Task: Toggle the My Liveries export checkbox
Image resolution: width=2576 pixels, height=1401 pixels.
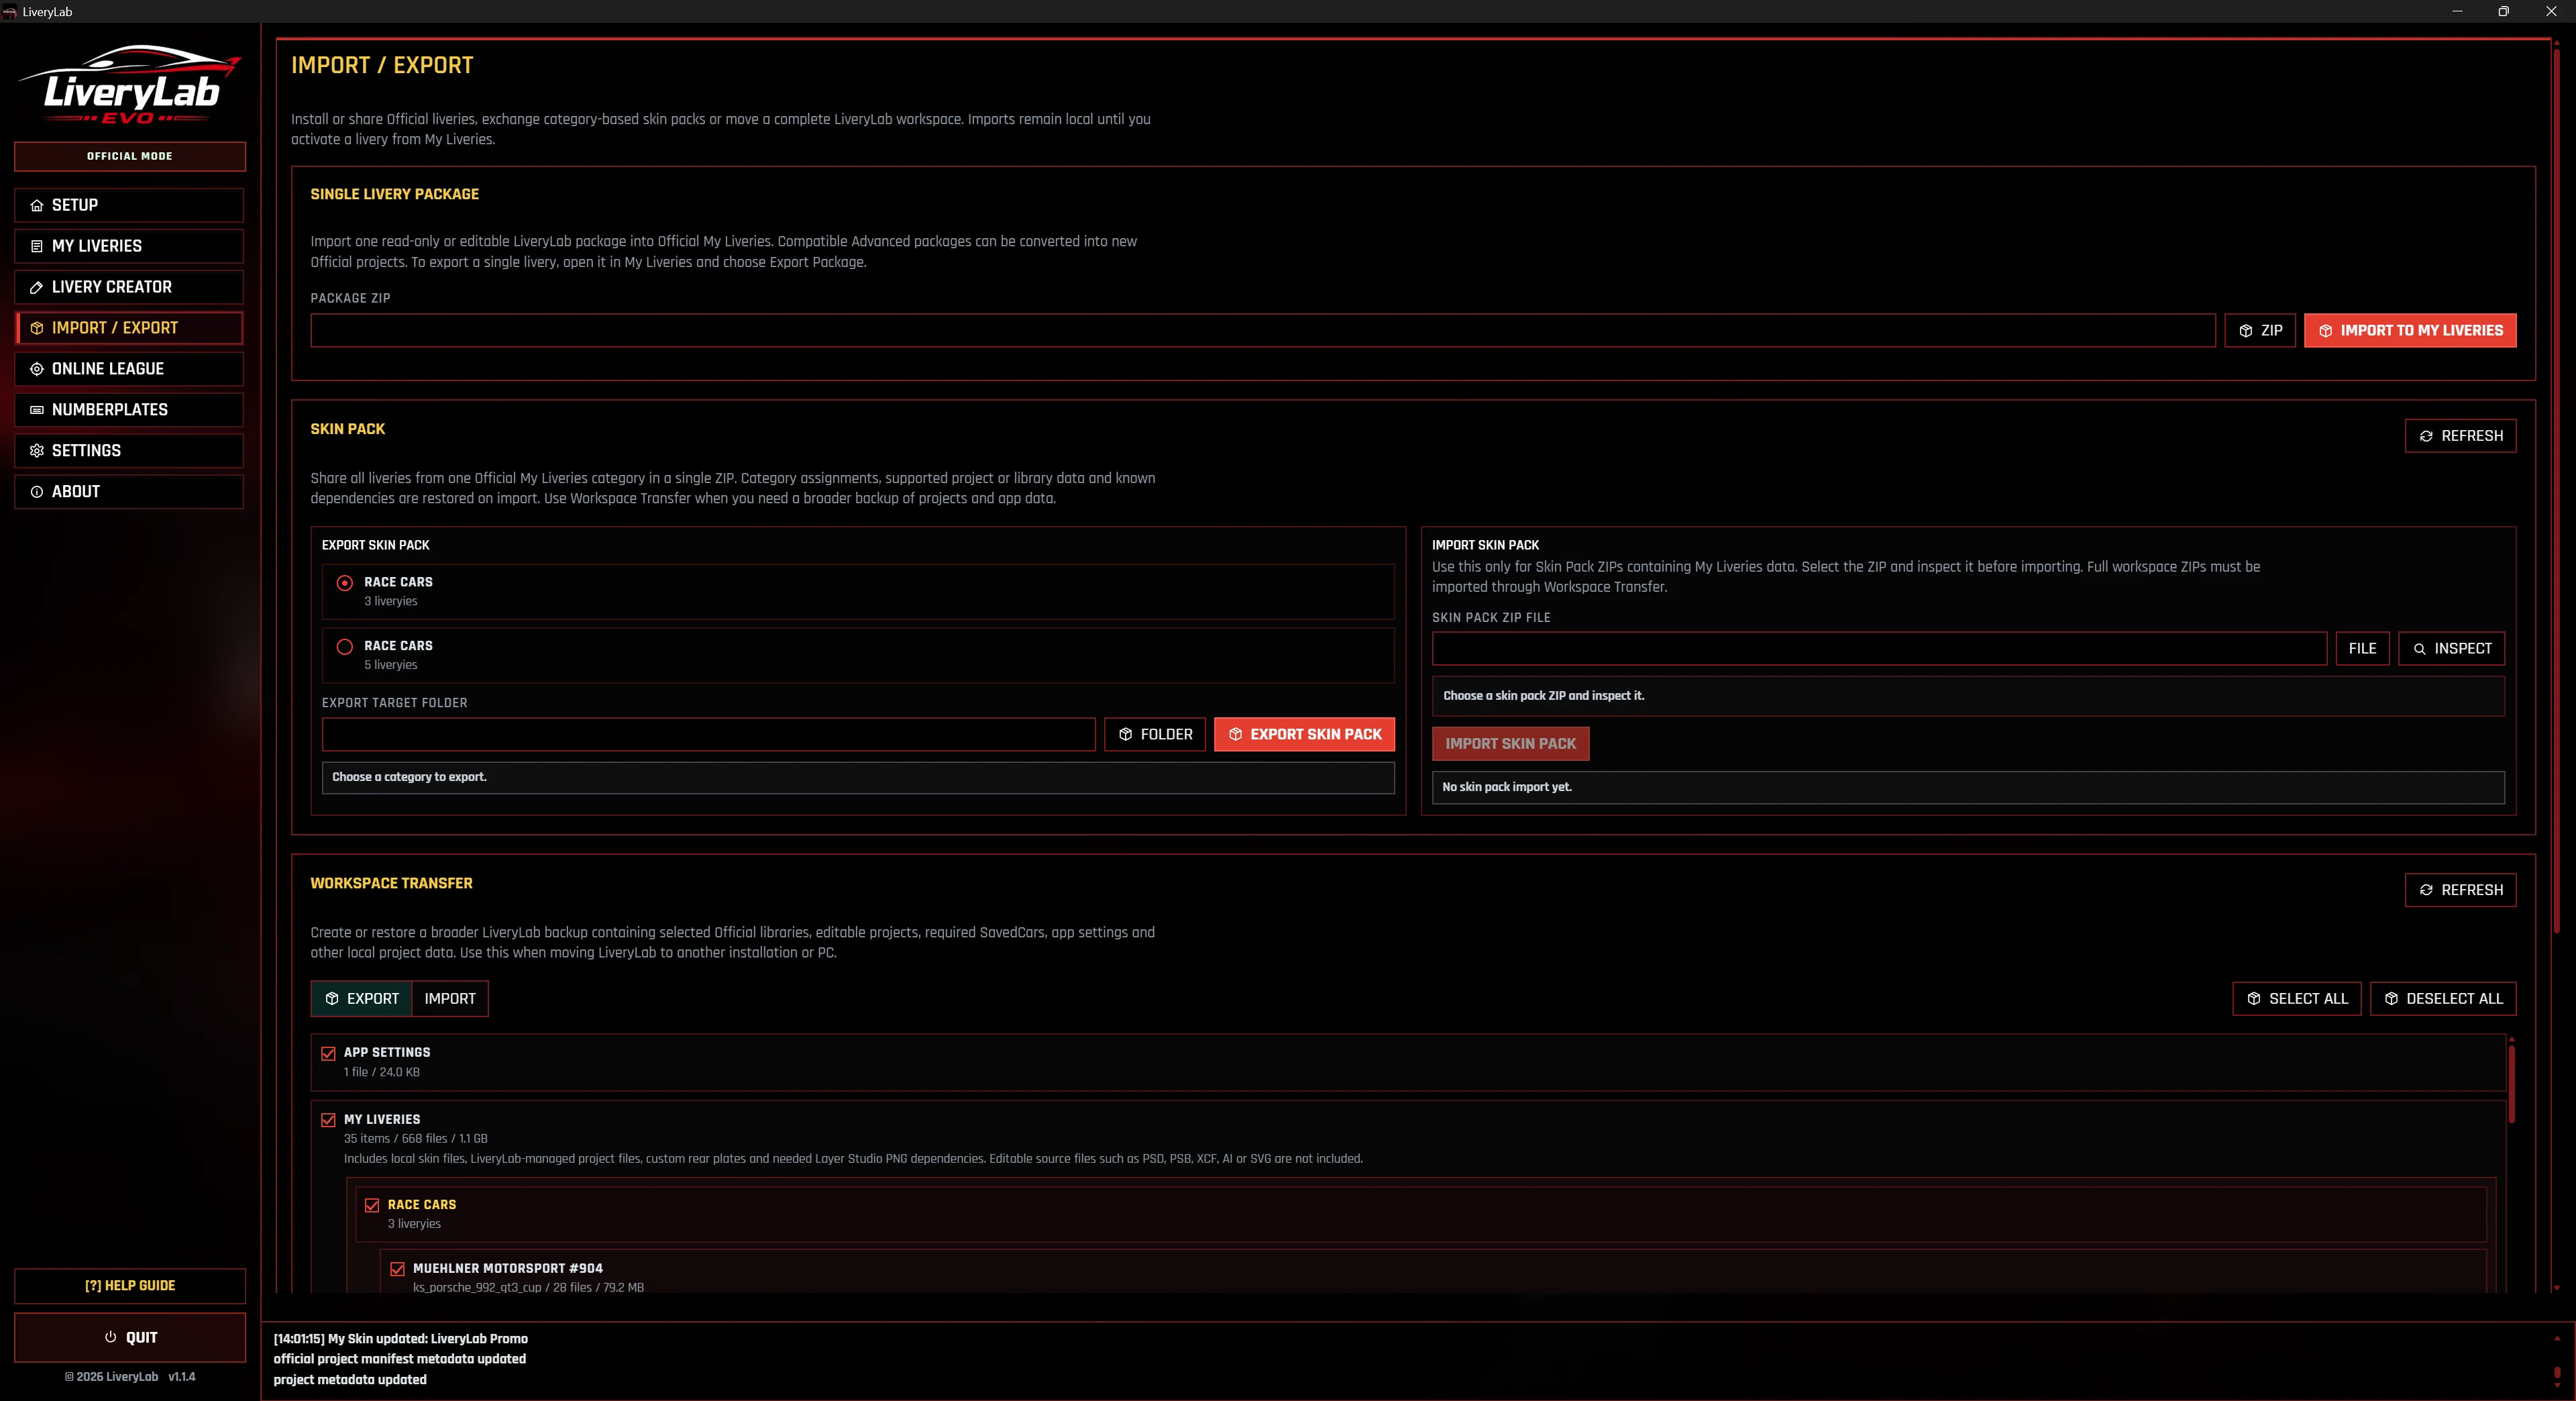Action: coord(328,1120)
